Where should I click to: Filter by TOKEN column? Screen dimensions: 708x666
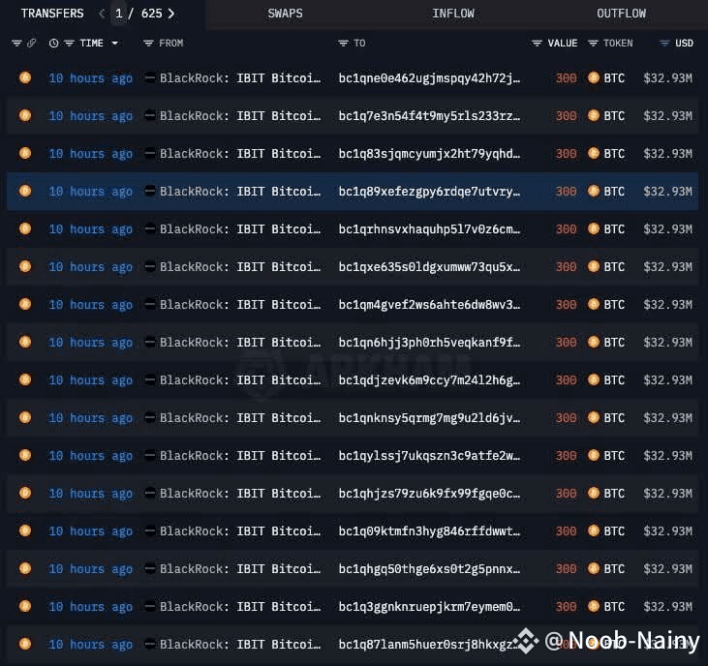(593, 44)
